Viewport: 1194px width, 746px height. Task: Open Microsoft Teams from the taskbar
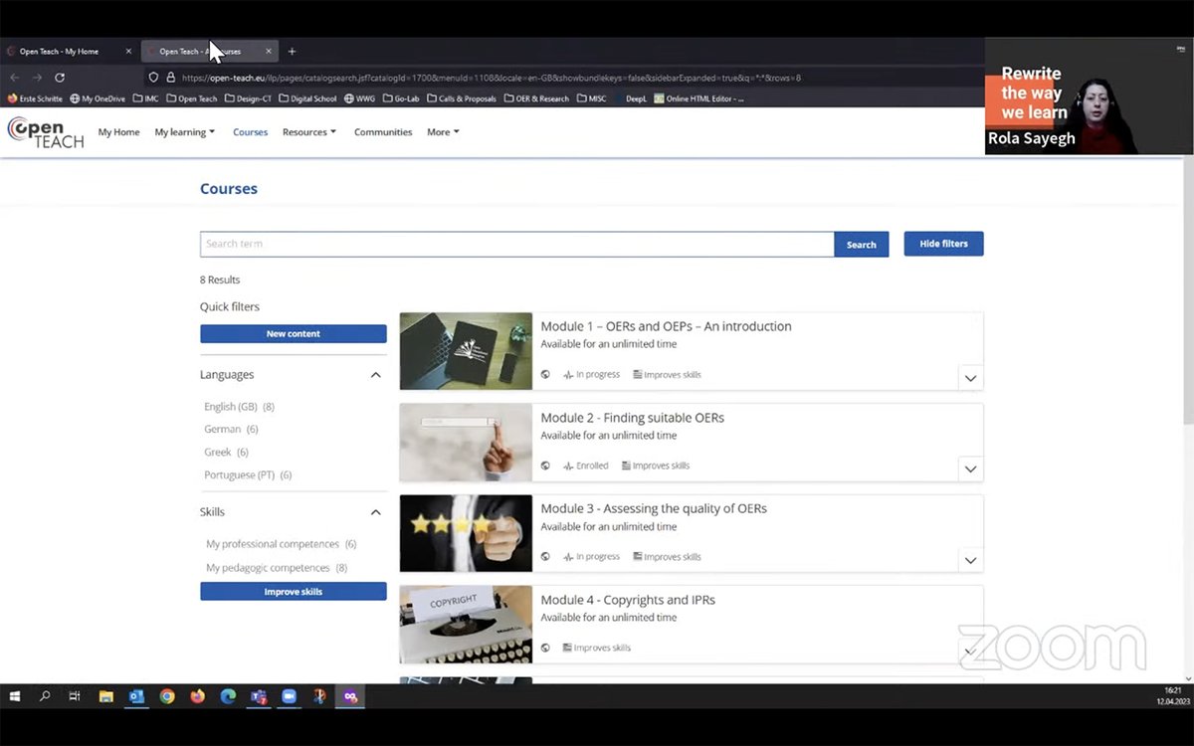(x=259, y=696)
